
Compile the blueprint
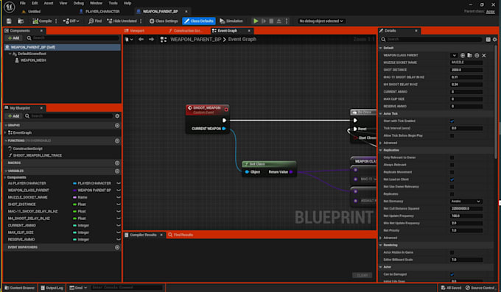42,21
